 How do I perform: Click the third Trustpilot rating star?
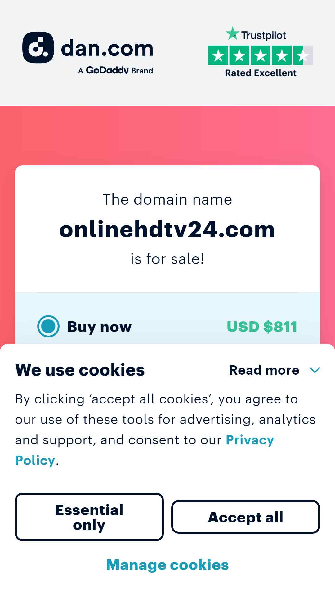[261, 55]
